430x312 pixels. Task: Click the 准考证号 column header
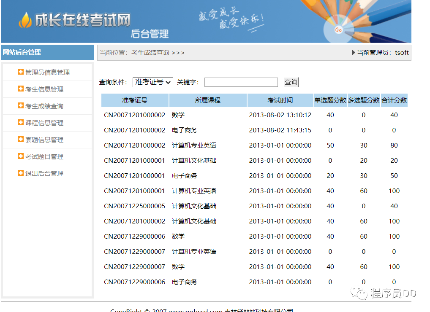pos(135,100)
